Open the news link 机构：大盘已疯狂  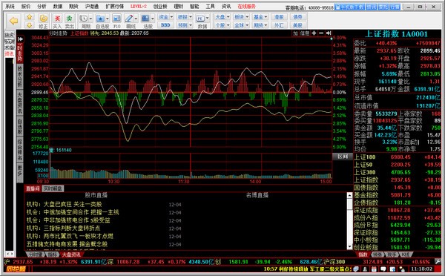(64, 204)
